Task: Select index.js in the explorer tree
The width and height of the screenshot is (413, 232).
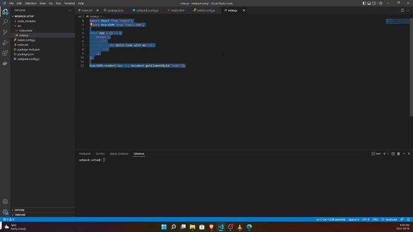Action: click(24, 35)
